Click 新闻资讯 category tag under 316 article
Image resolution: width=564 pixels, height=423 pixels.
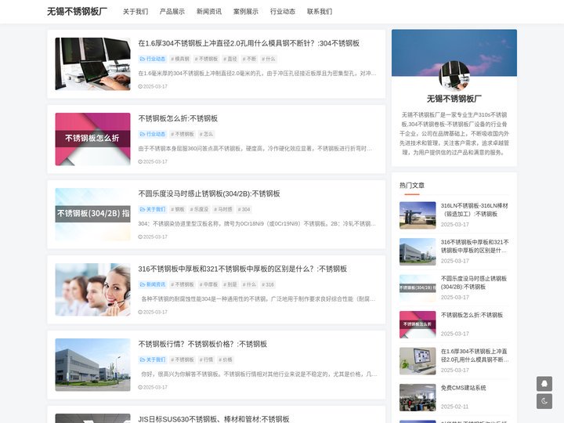click(153, 284)
